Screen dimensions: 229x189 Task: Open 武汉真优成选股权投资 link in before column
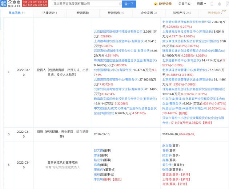tap(122, 51)
